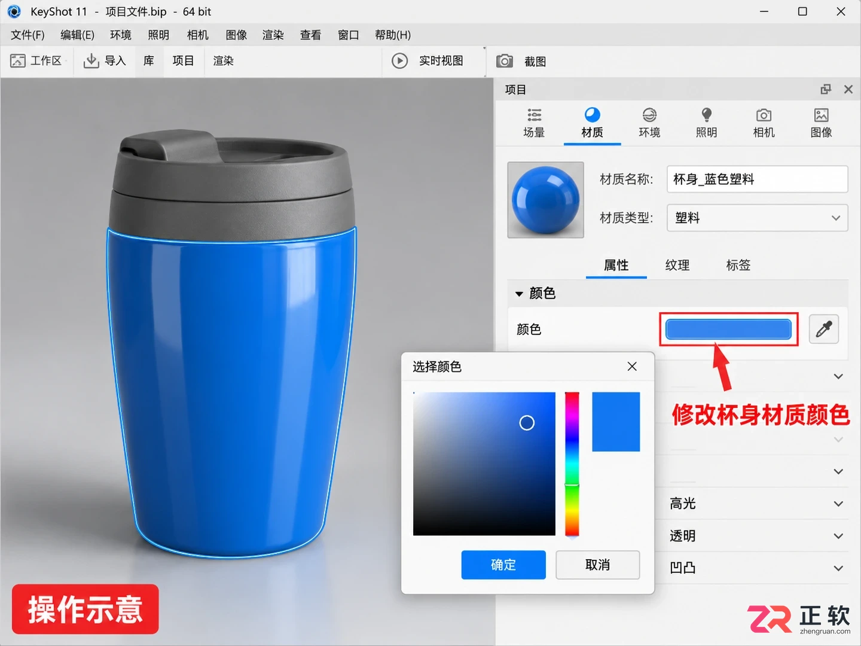861x646 pixels.
Task: Open the 帮助(H) menu
Action: coord(393,35)
